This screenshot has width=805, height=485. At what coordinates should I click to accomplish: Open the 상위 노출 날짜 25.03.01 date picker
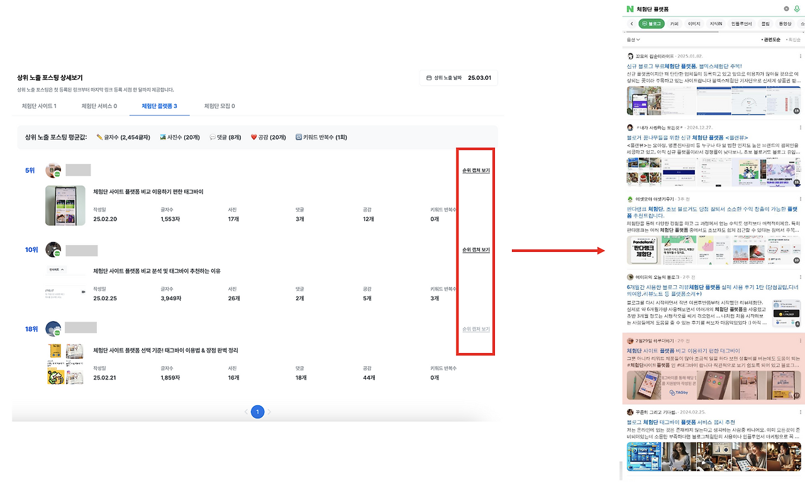459,78
